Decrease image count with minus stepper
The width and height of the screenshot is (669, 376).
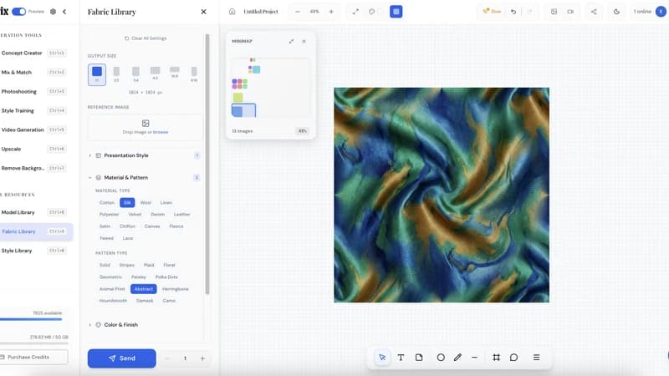pyautogui.click(x=168, y=358)
